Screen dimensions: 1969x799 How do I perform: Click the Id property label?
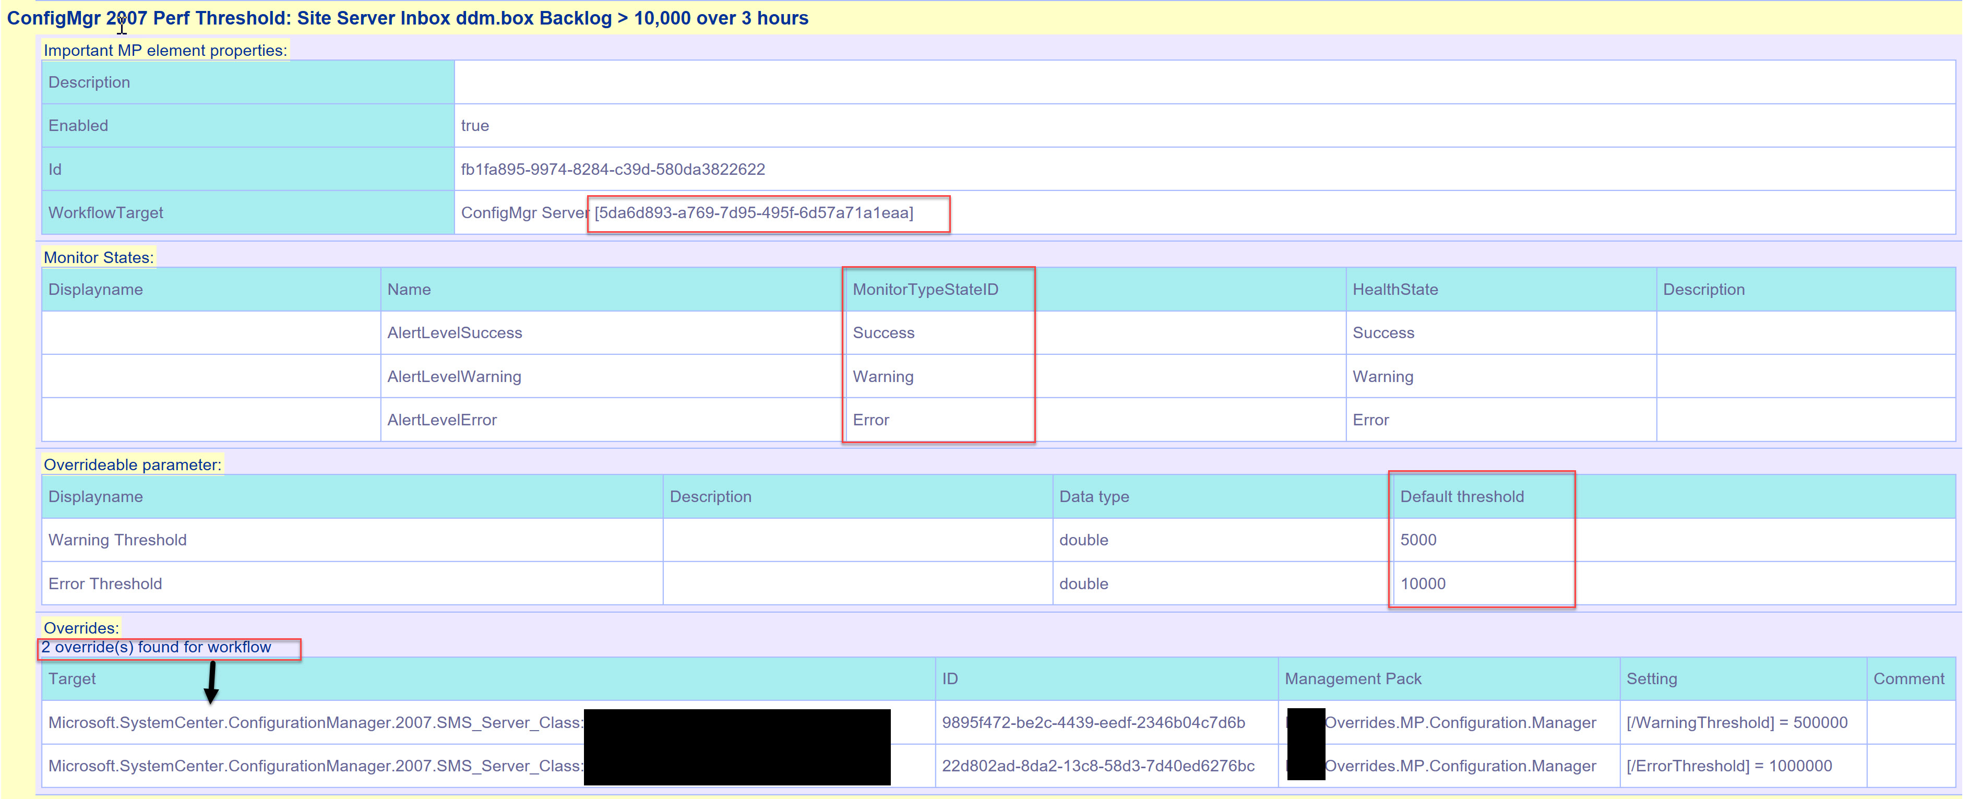pyautogui.click(x=55, y=169)
